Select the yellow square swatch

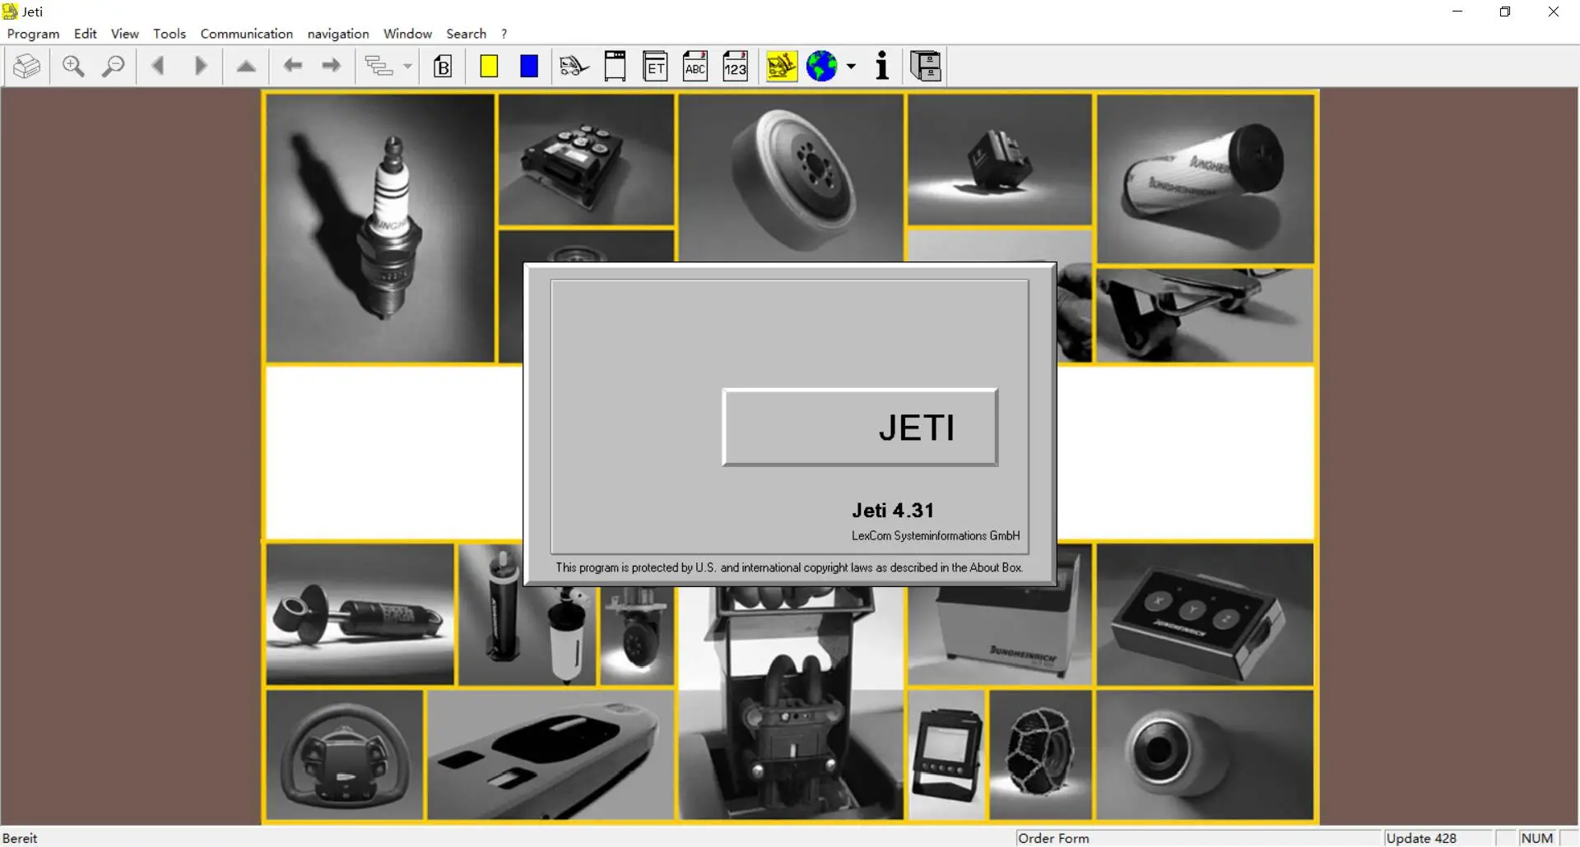(x=489, y=67)
